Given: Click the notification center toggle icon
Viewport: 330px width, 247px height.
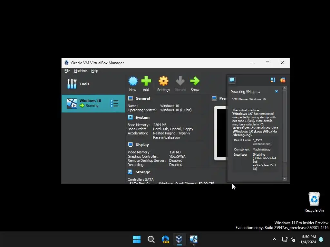Looking at the screenshot, I should coord(232,80).
